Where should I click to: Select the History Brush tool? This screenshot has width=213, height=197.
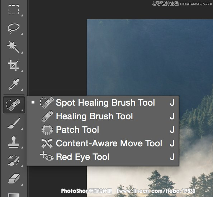pos(14,160)
